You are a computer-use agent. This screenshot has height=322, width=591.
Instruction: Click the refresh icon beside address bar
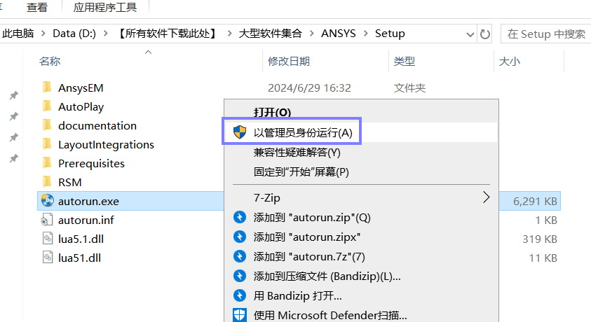coord(485,34)
